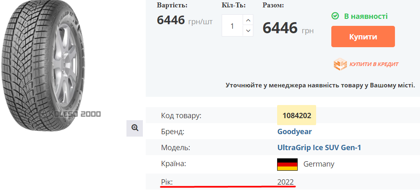This screenshot has height=192, width=420.
Task: Click the unit price 6446 грн/шт
Action: coord(184,20)
